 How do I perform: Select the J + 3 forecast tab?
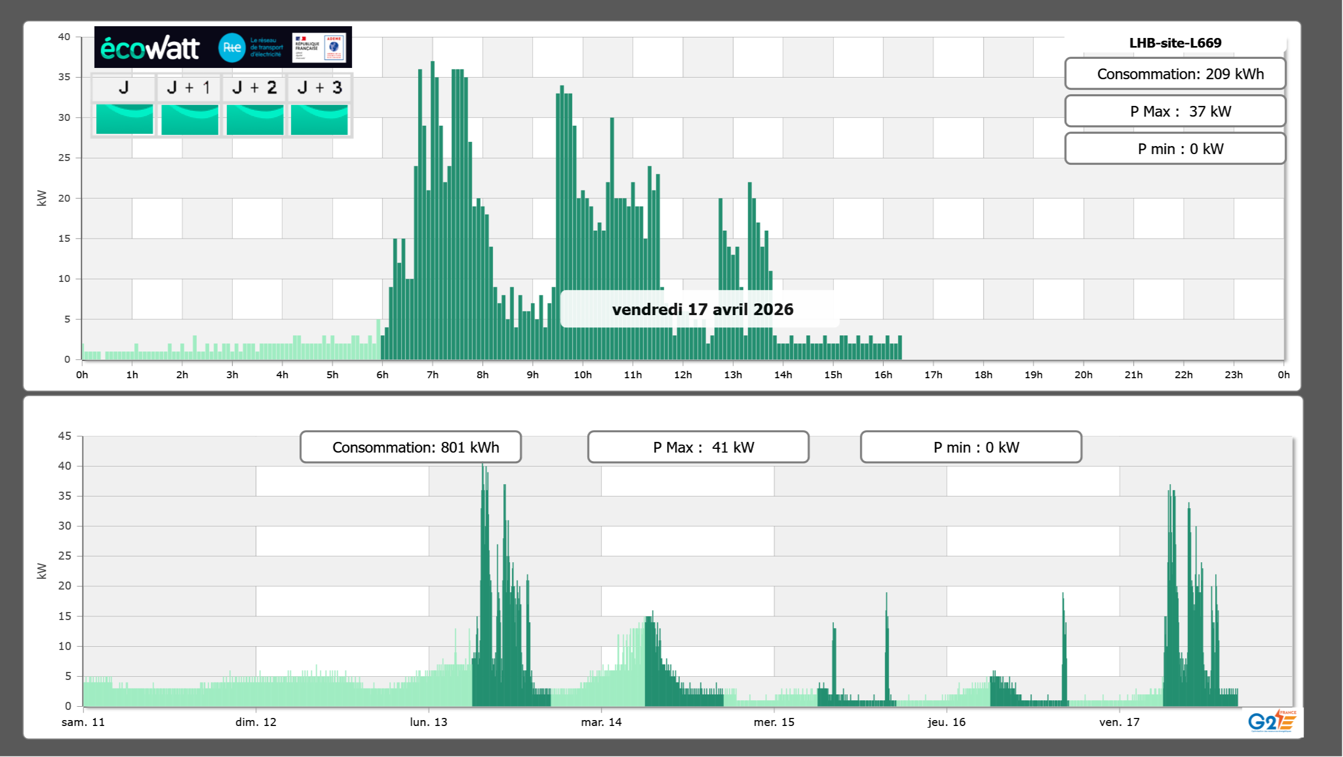click(x=319, y=88)
